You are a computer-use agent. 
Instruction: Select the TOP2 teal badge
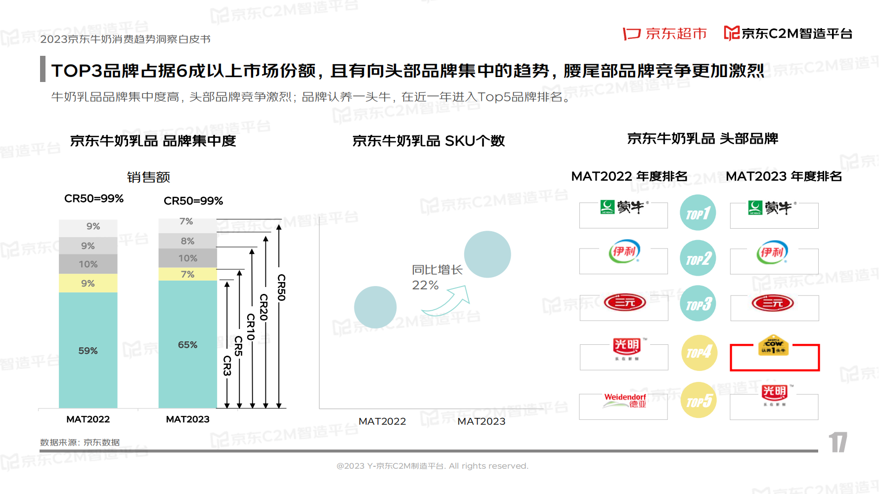698,258
